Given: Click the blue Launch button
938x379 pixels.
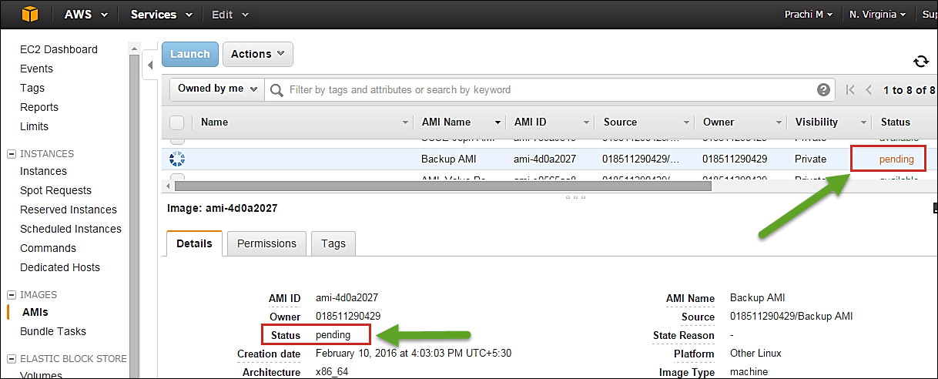Looking at the screenshot, I should click(189, 54).
